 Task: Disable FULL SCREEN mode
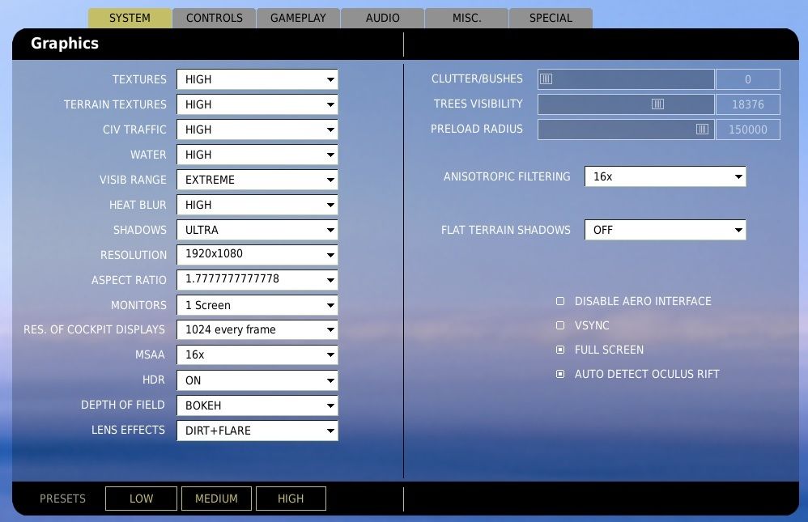[x=559, y=350]
